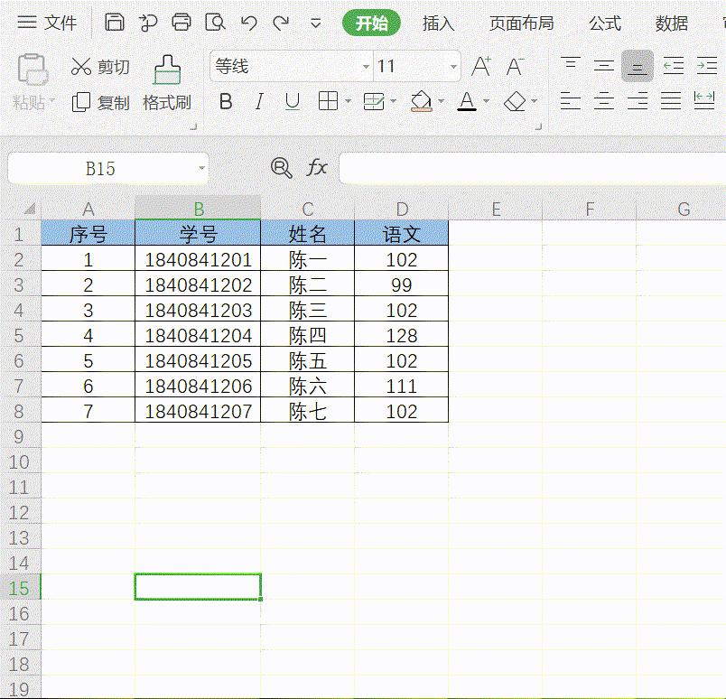
Task: Click the font color A swatch
Action: (x=466, y=101)
